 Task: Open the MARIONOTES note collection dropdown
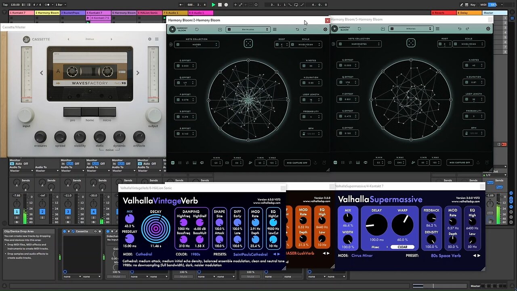[x=359, y=44]
